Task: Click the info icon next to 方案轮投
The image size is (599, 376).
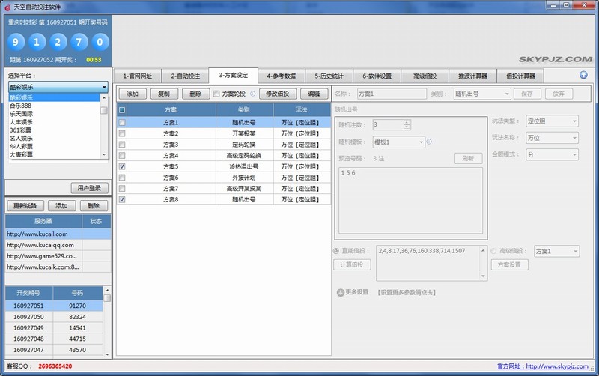Action: click(x=252, y=94)
